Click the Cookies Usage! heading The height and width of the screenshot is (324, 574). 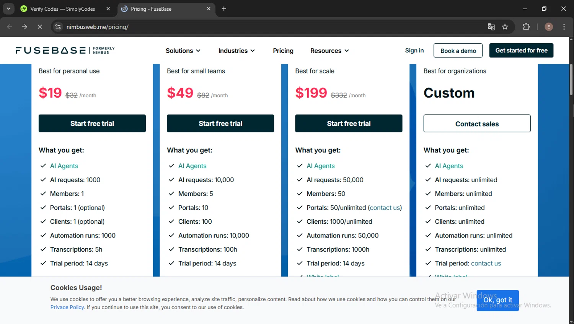coord(76,288)
